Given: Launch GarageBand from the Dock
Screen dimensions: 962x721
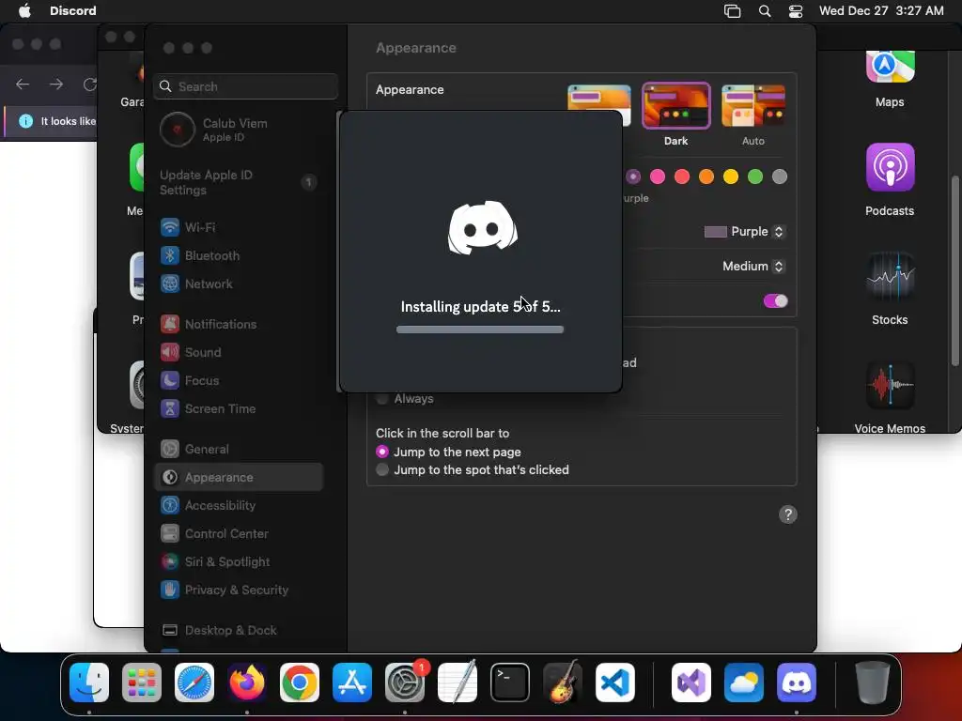Looking at the screenshot, I should [x=563, y=683].
